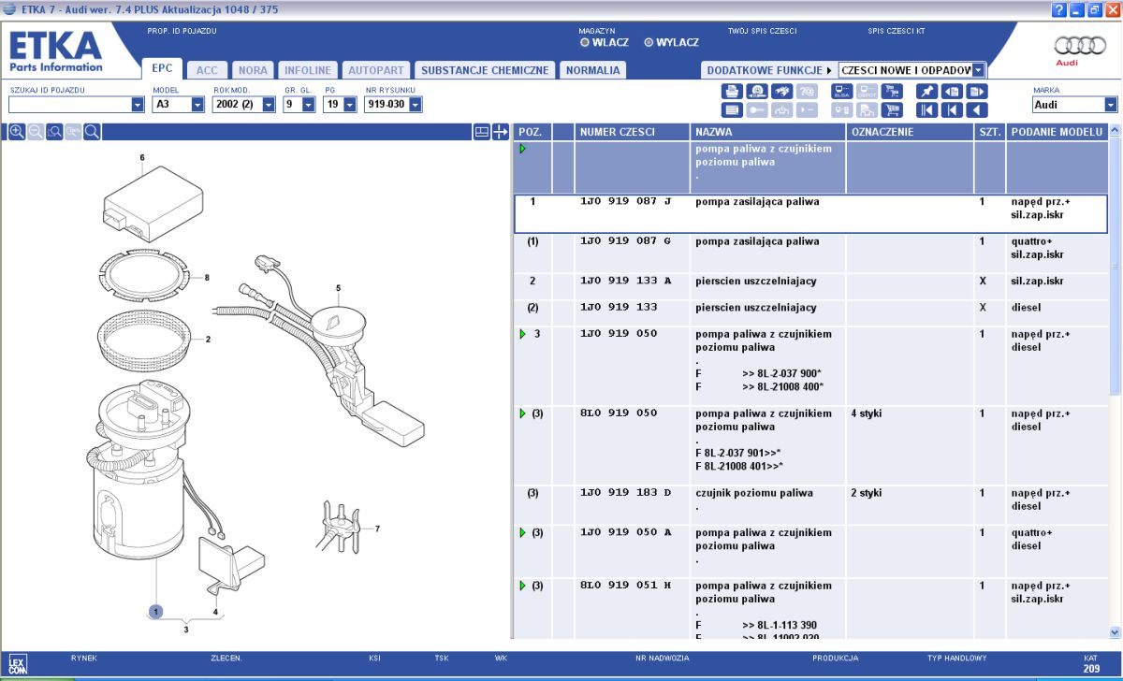Click the POZ. column header
Image resolution: width=1123 pixels, height=681 pixels.
tap(532, 133)
